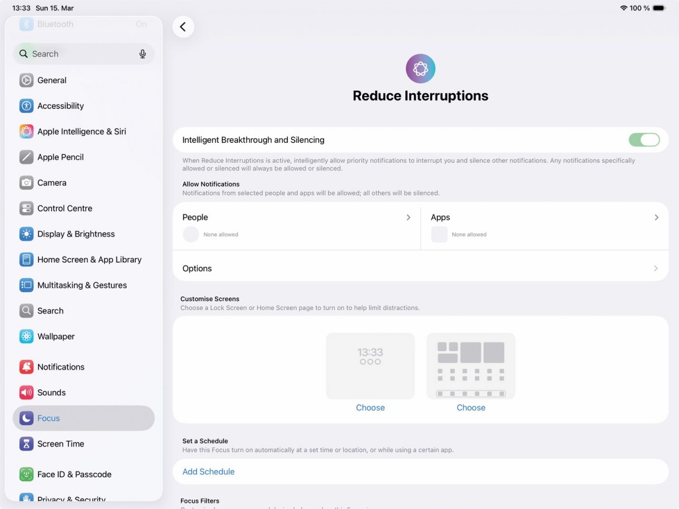Tap Add Schedule link

click(x=208, y=472)
